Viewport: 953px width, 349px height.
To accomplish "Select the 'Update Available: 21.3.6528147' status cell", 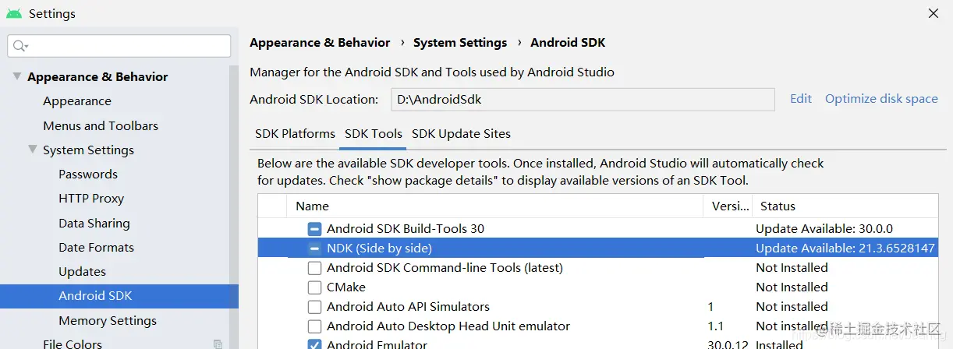I will tap(845, 249).
